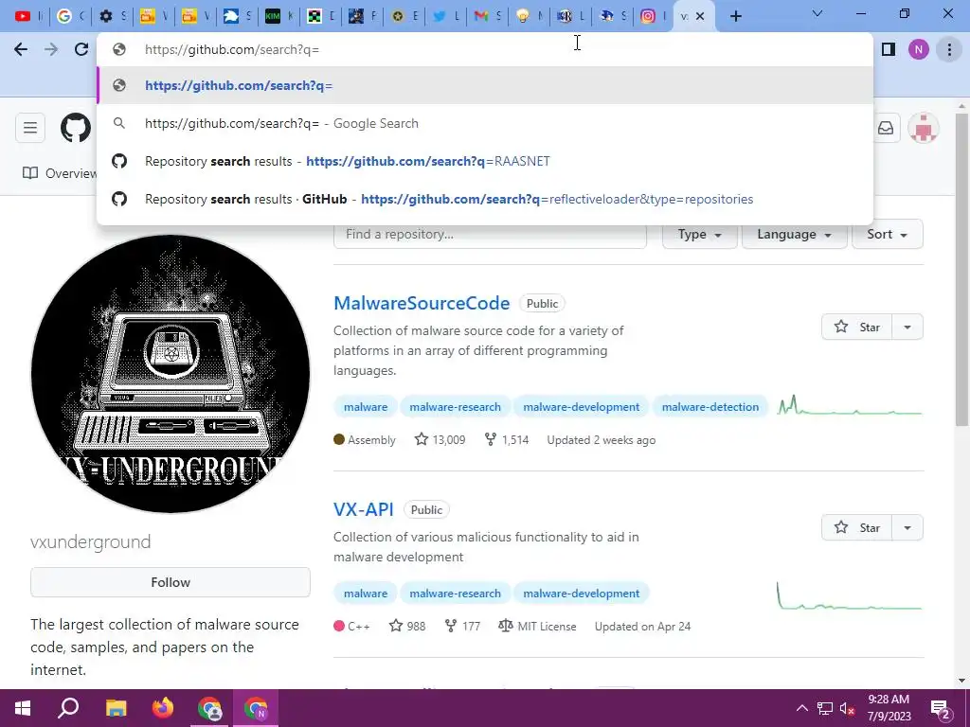Click malware-development tag under VX-API

coord(581,594)
